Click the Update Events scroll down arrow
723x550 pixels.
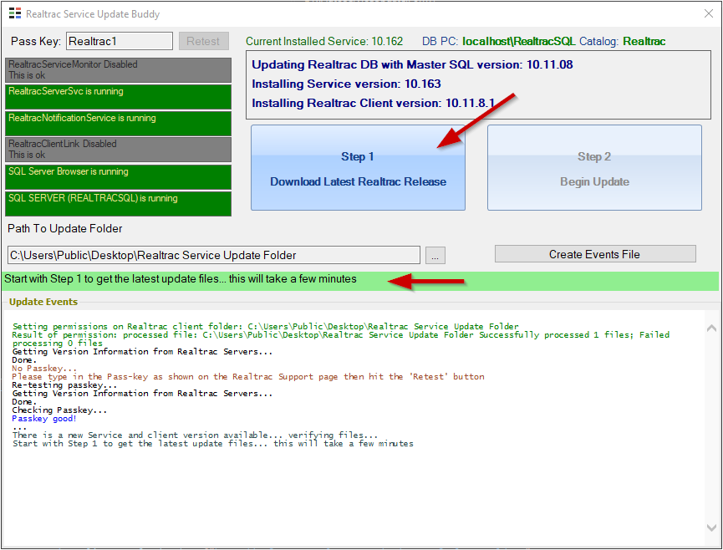(x=711, y=527)
